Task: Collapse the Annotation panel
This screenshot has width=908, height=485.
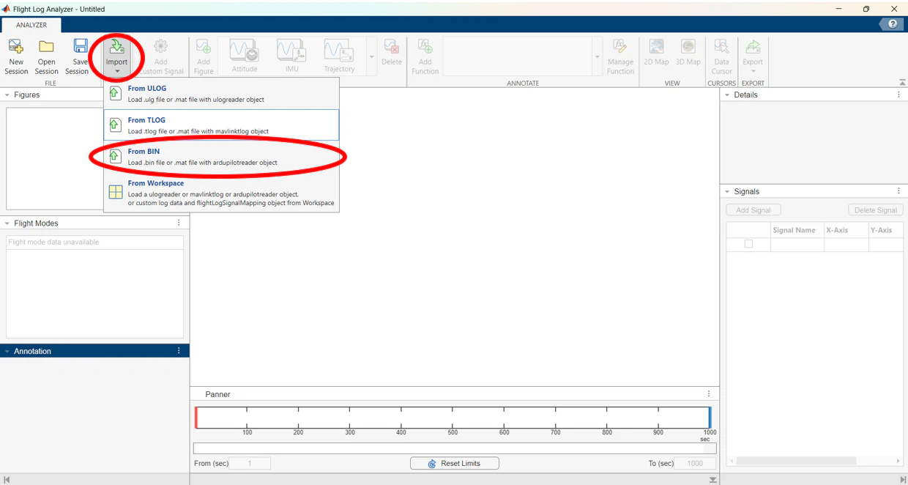Action: coord(7,352)
